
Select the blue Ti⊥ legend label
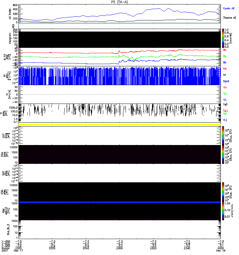(225, 120)
